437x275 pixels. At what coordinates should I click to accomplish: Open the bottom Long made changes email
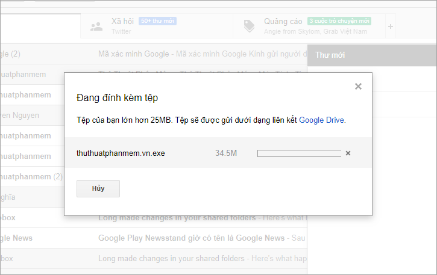point(154,258)
